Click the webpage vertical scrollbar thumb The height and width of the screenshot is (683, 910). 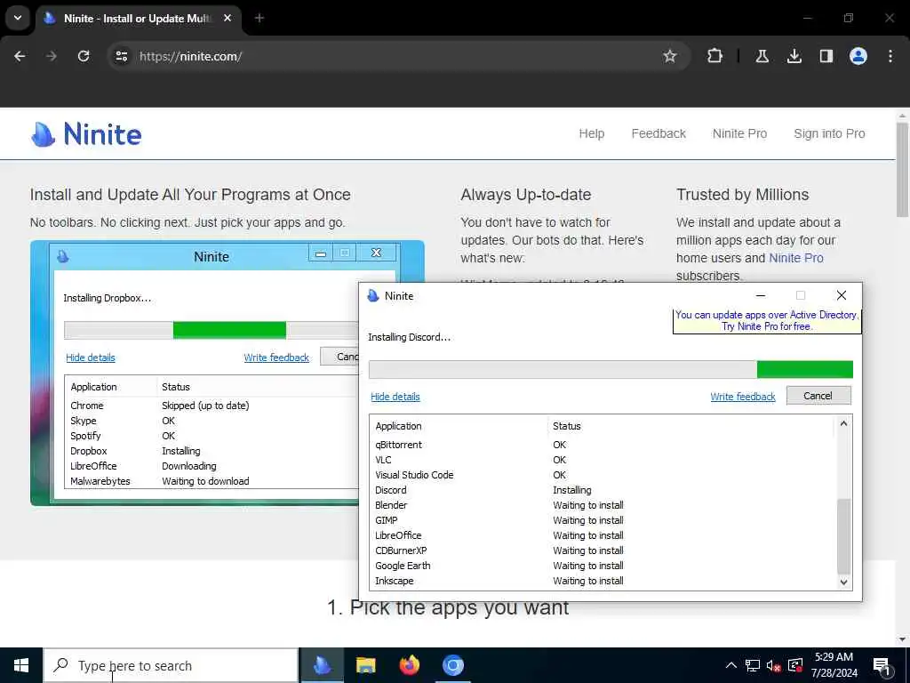[x=902, y=169]
